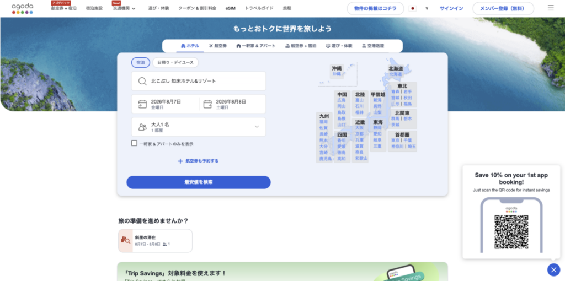Screen dimensions: 565x281
Task: Select 新潟 in the 甲信越 region
Action: (x=377, y=100)
